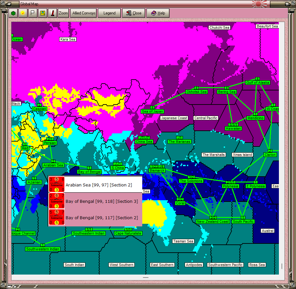Click the red factory smokestack icon

(x=53, y=13)
